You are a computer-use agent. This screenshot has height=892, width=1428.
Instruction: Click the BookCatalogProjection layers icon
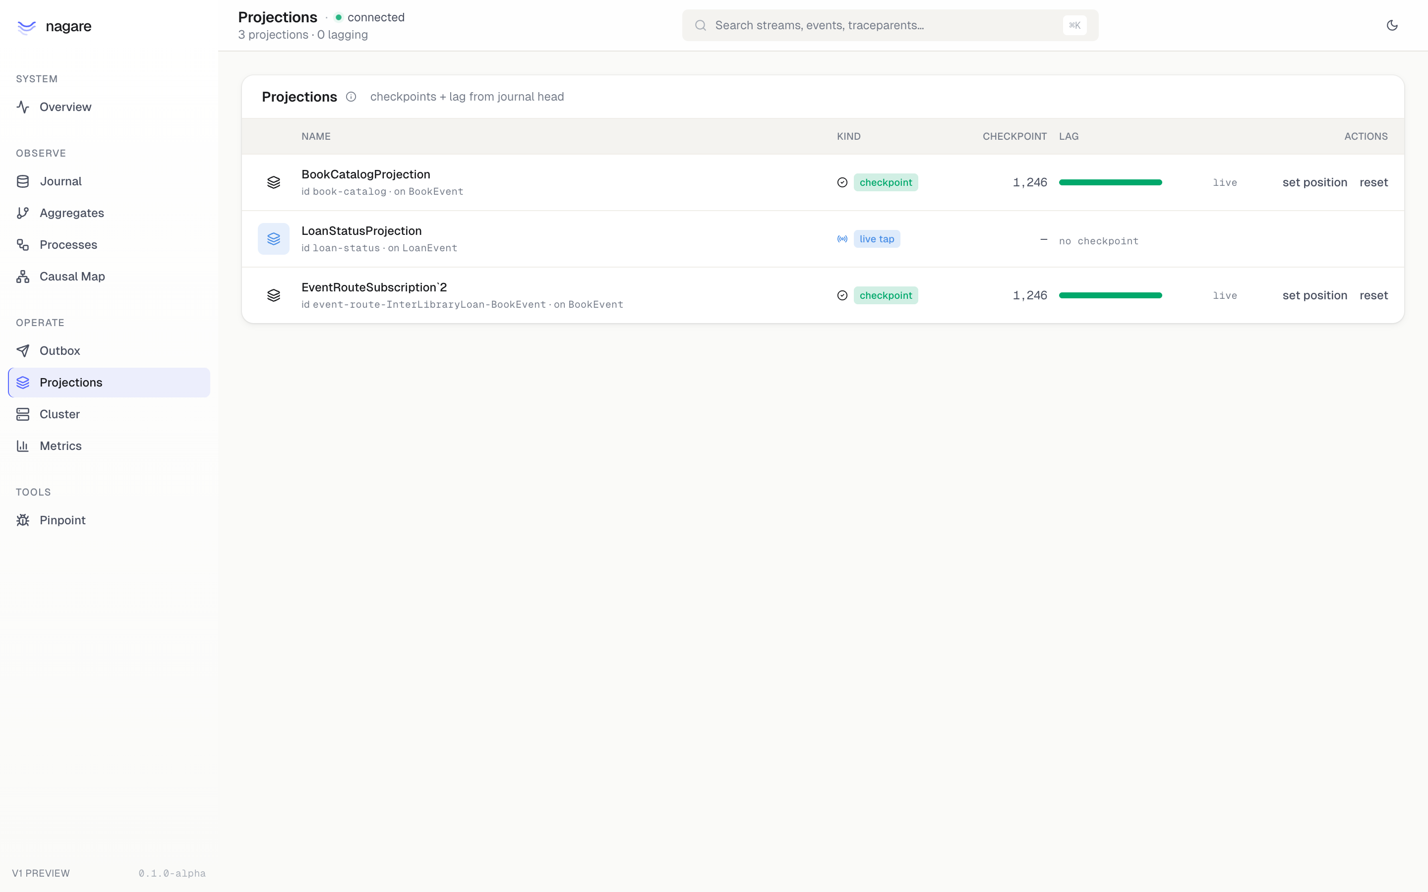coord(274,182)
